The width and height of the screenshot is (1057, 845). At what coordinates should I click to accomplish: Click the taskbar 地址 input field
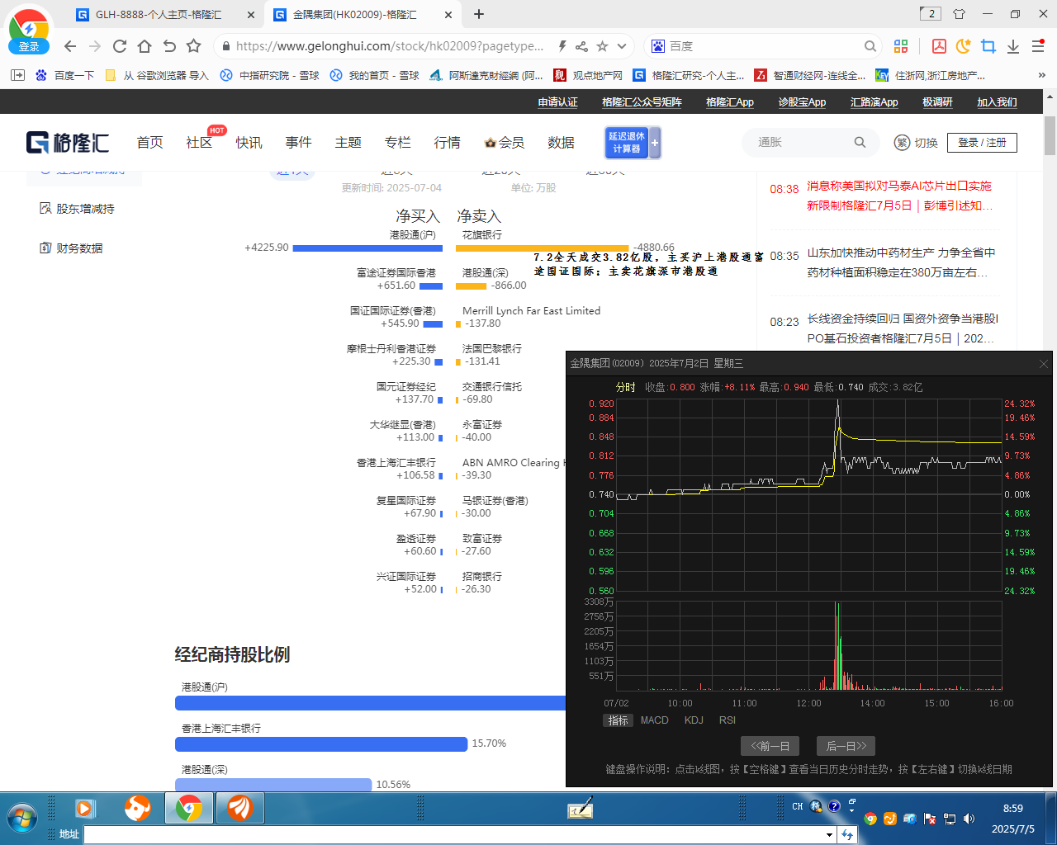click(454, 834)
